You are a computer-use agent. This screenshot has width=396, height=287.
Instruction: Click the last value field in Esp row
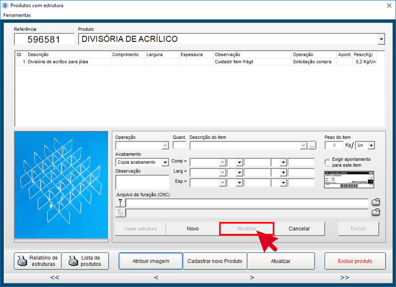point(301,183)
